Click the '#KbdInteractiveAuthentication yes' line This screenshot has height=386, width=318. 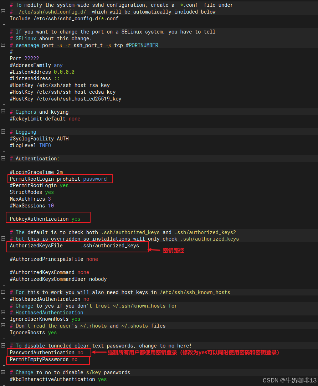(x=58, y=379)
